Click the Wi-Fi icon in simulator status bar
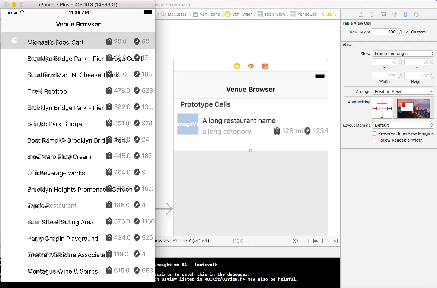 coord(22,12)
